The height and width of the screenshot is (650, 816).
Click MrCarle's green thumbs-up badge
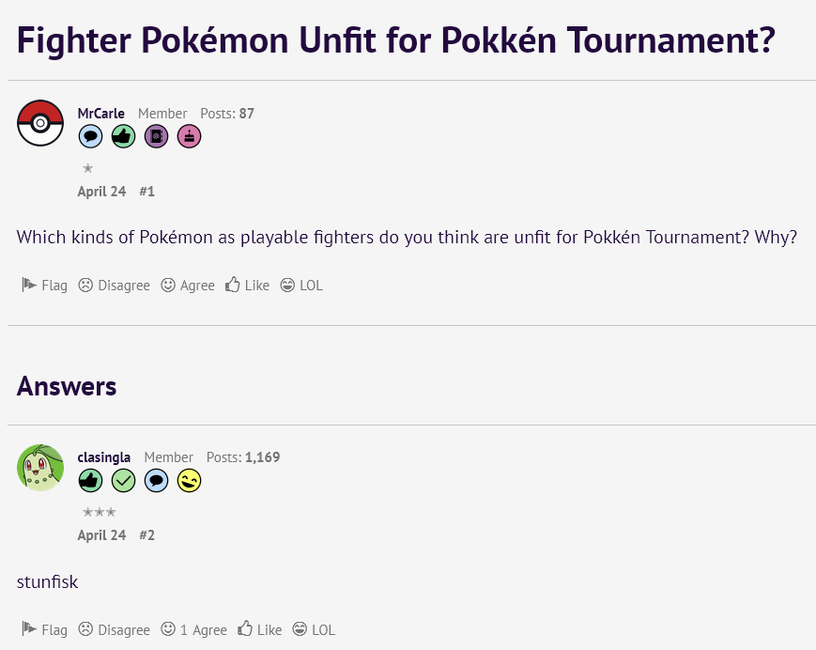123,137
